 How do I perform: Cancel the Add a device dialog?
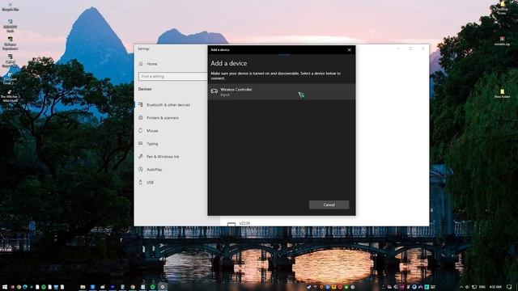(x=329, y=205)
